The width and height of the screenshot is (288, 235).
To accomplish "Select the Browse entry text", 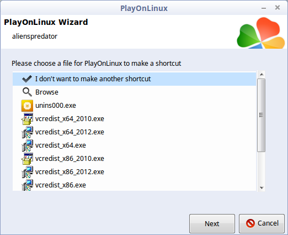I will coord(47,92).
